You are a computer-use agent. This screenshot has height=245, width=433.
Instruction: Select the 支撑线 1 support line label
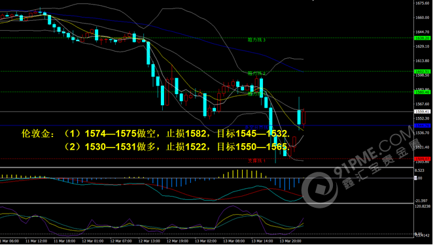click(x=256, y=161)
